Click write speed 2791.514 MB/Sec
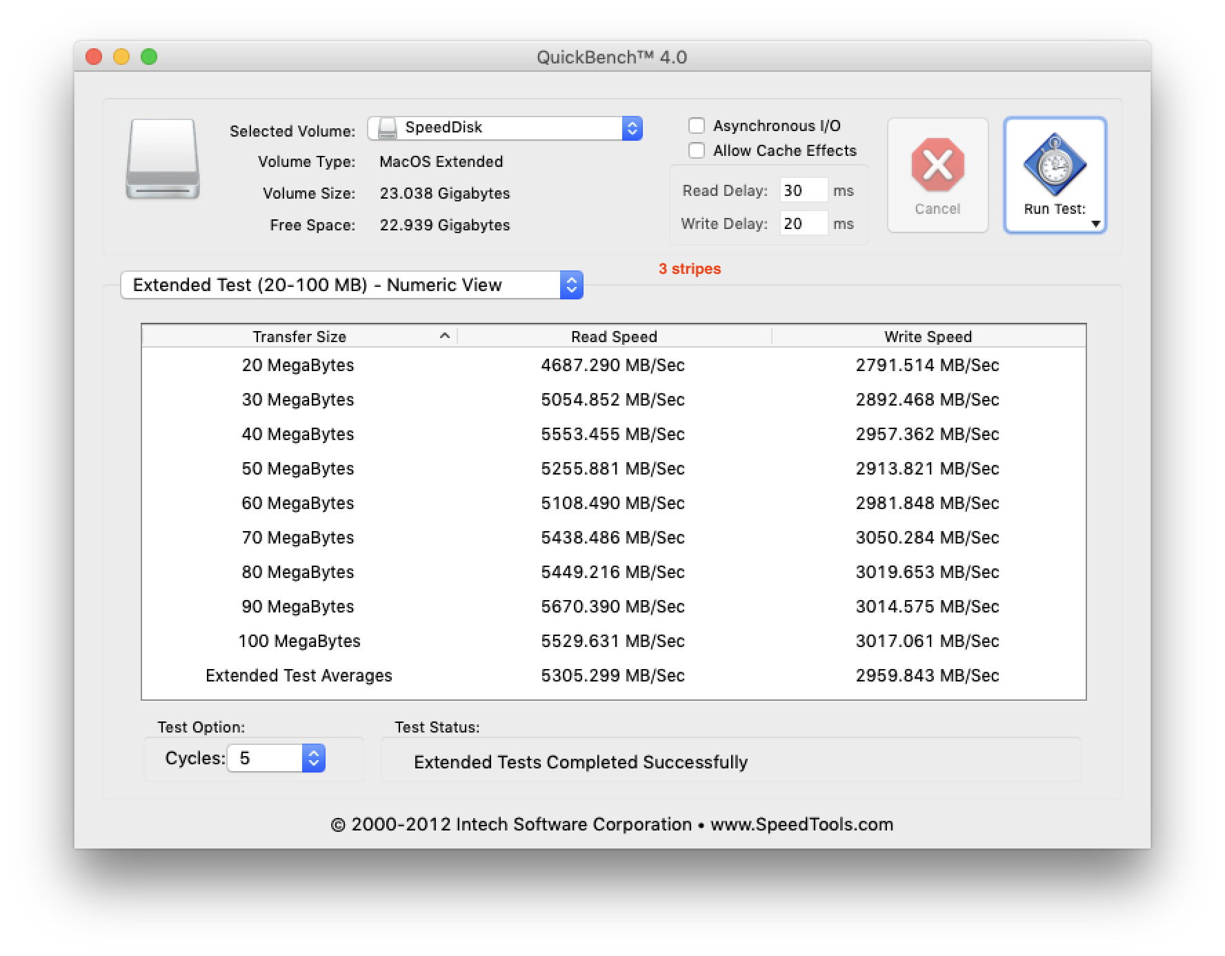This screenshot has height=956, width=1225. click(928, 365)
